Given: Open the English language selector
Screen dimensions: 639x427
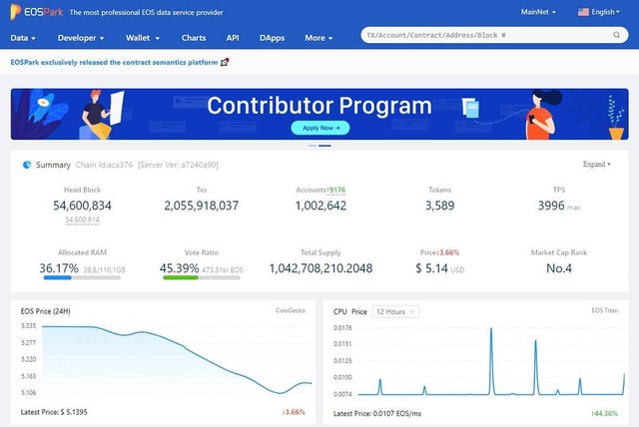Looking at the screenshot, I should 605,12.
